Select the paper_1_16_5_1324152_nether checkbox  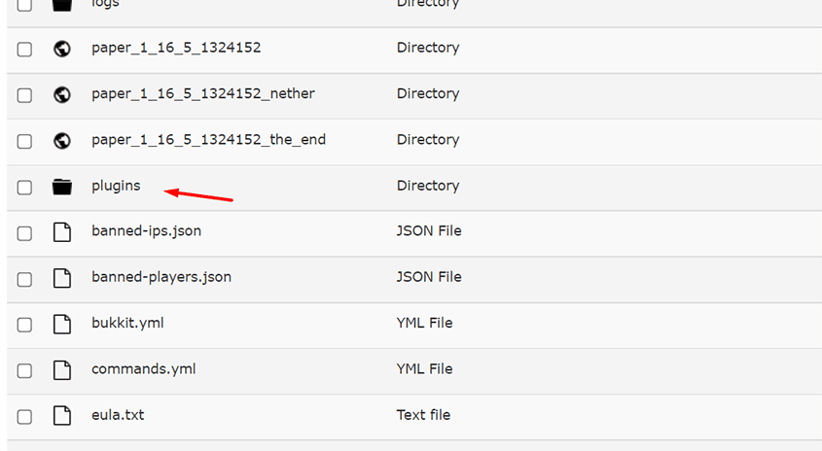tap(24, 95)
